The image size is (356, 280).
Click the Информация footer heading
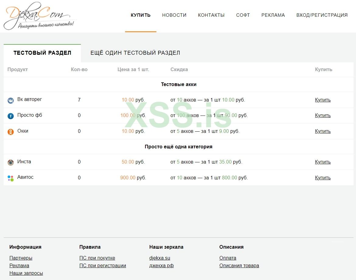click(26, 247)
